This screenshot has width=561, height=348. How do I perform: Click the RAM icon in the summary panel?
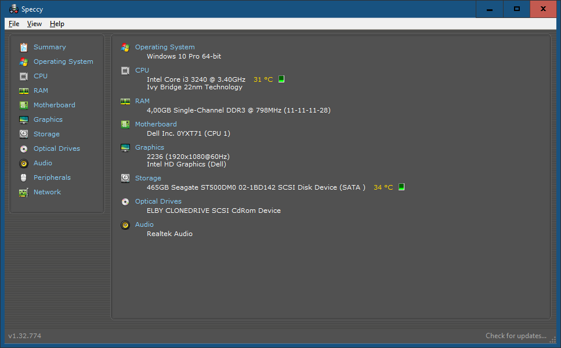125,101
